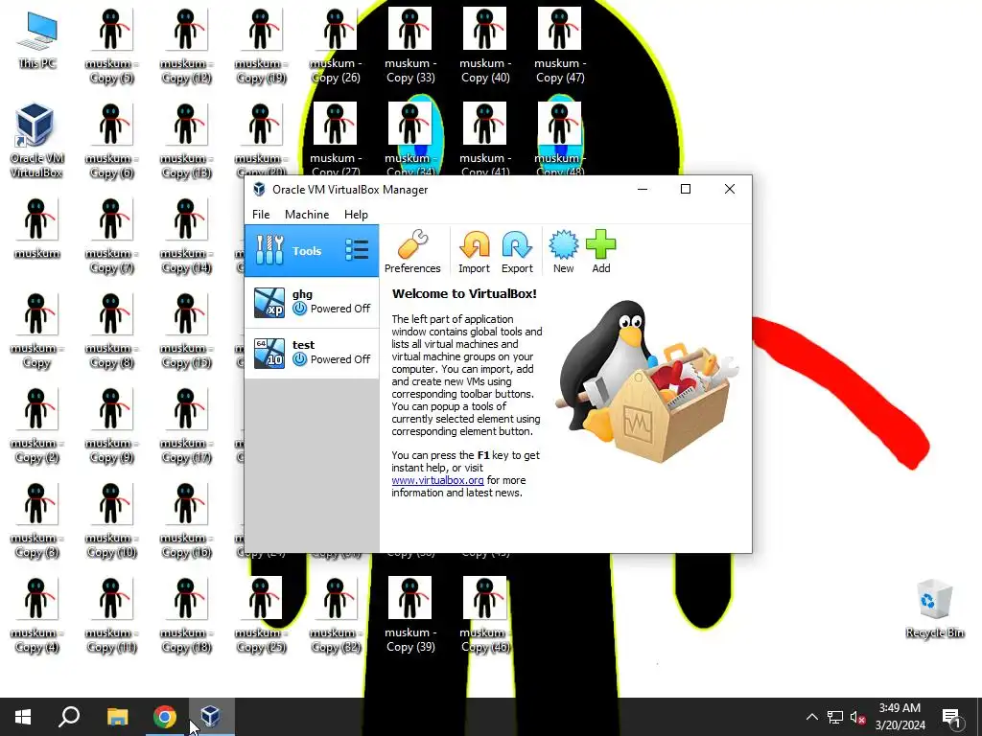
Task: Open taskbar Search
Action: 69,717
